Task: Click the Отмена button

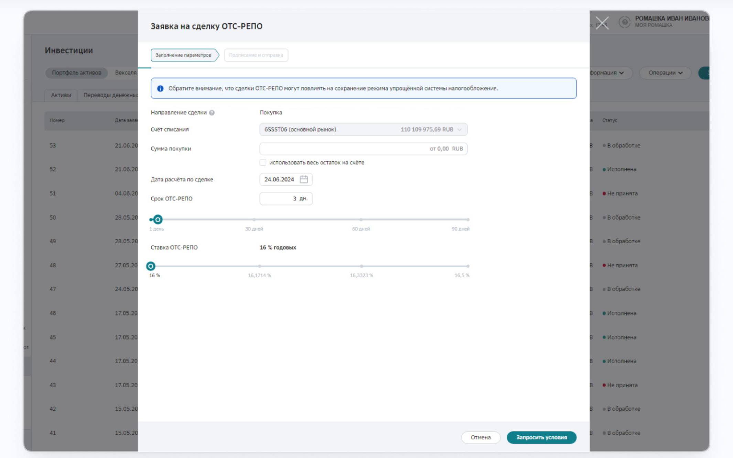Action: [x=481, y=437]
